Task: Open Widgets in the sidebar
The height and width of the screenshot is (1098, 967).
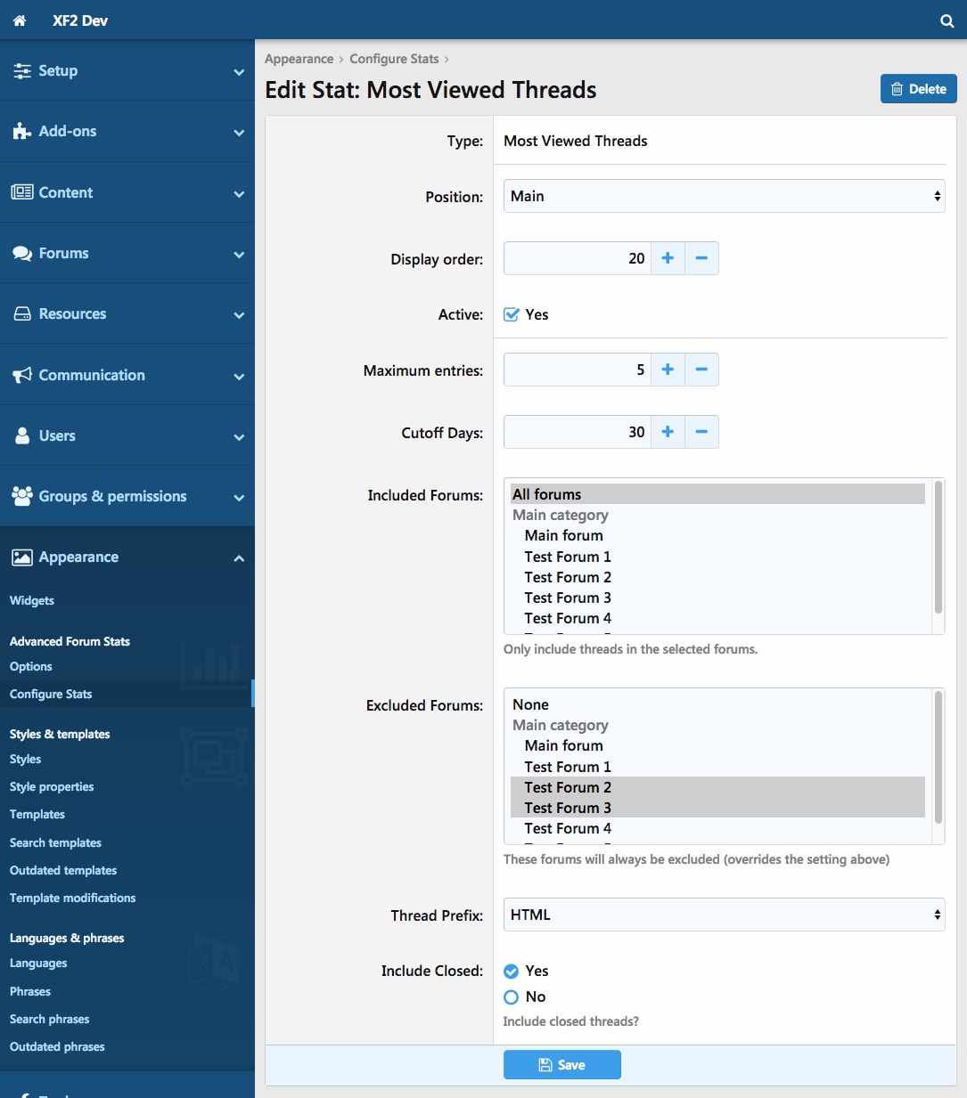Action: (32, 601)
